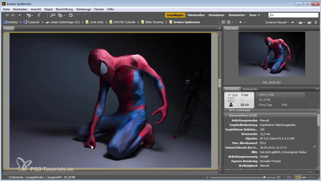Viewport: 321px width, 181px height.
Task: Select the Inhalt panel tab
Action: (9, 29)
